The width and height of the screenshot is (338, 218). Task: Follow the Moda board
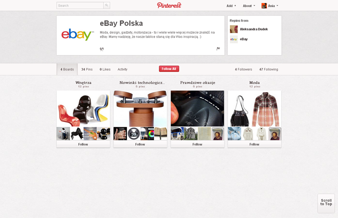(254, 144)
